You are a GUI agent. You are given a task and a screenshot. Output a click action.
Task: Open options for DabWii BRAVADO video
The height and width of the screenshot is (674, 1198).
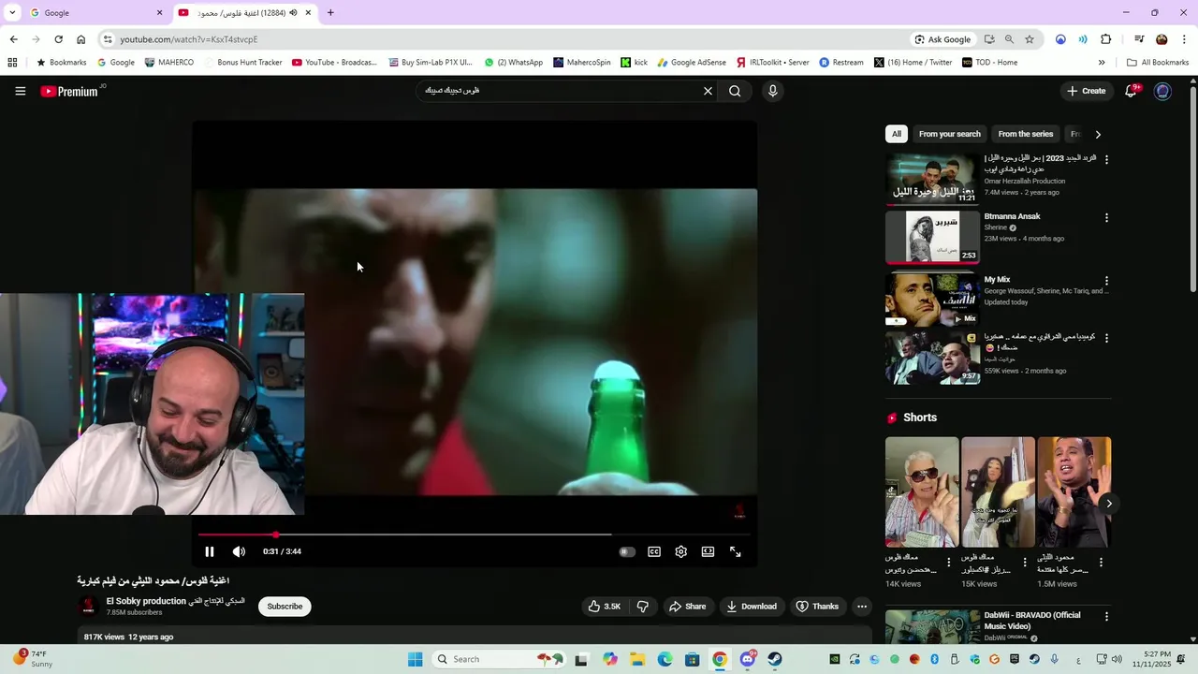pyautogui.click(x=1106, y=617)
